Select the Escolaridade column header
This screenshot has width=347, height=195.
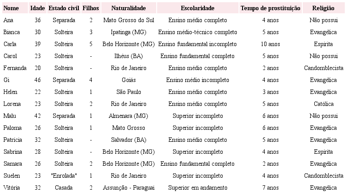(x=197, y=8)
